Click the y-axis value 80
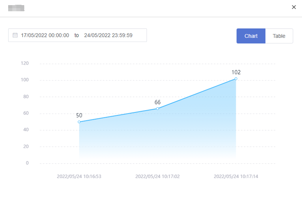Viewport: 302px width, 207px height. pyautogui.click(x=26, y=97)
